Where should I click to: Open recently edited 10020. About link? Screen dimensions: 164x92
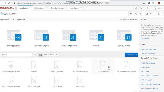145,67
